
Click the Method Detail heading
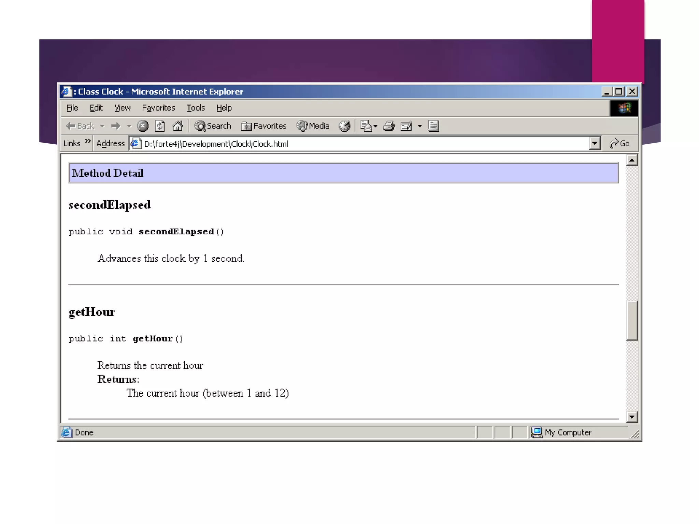tap(108, 173)
